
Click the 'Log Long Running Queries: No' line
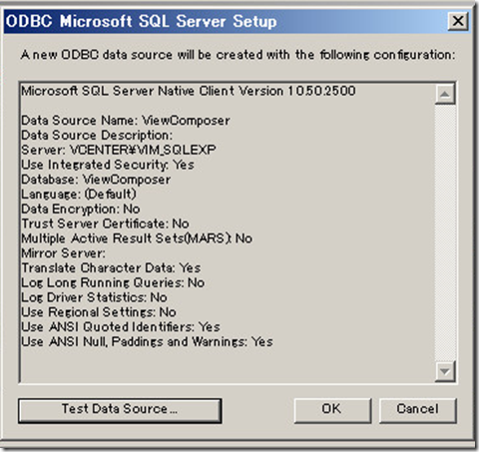pyautogui.click(x=113, y=282)
